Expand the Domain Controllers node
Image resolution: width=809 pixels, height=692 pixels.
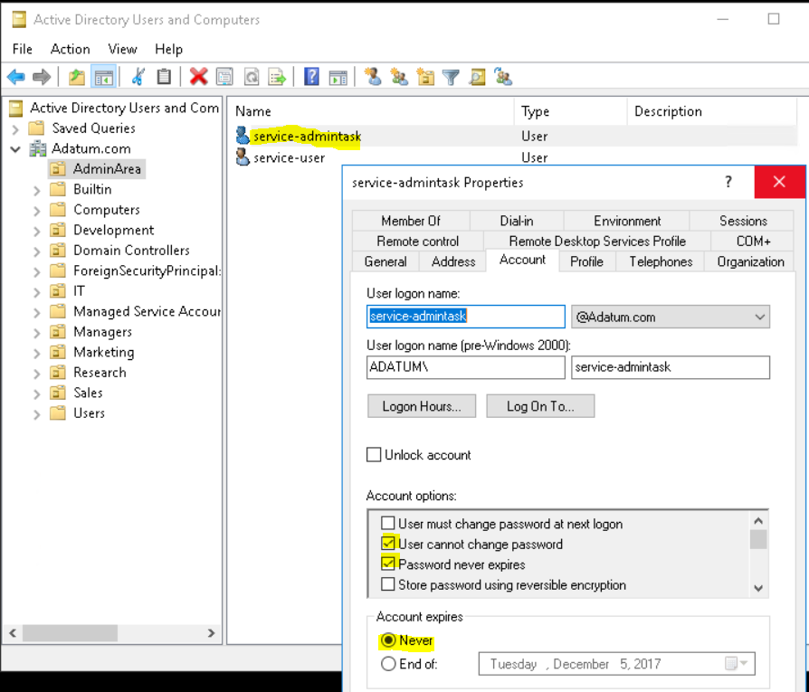tap(36, 251)
